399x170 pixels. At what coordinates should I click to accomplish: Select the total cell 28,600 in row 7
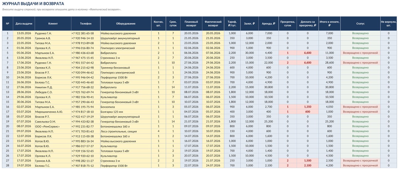(x=329, y=62)
